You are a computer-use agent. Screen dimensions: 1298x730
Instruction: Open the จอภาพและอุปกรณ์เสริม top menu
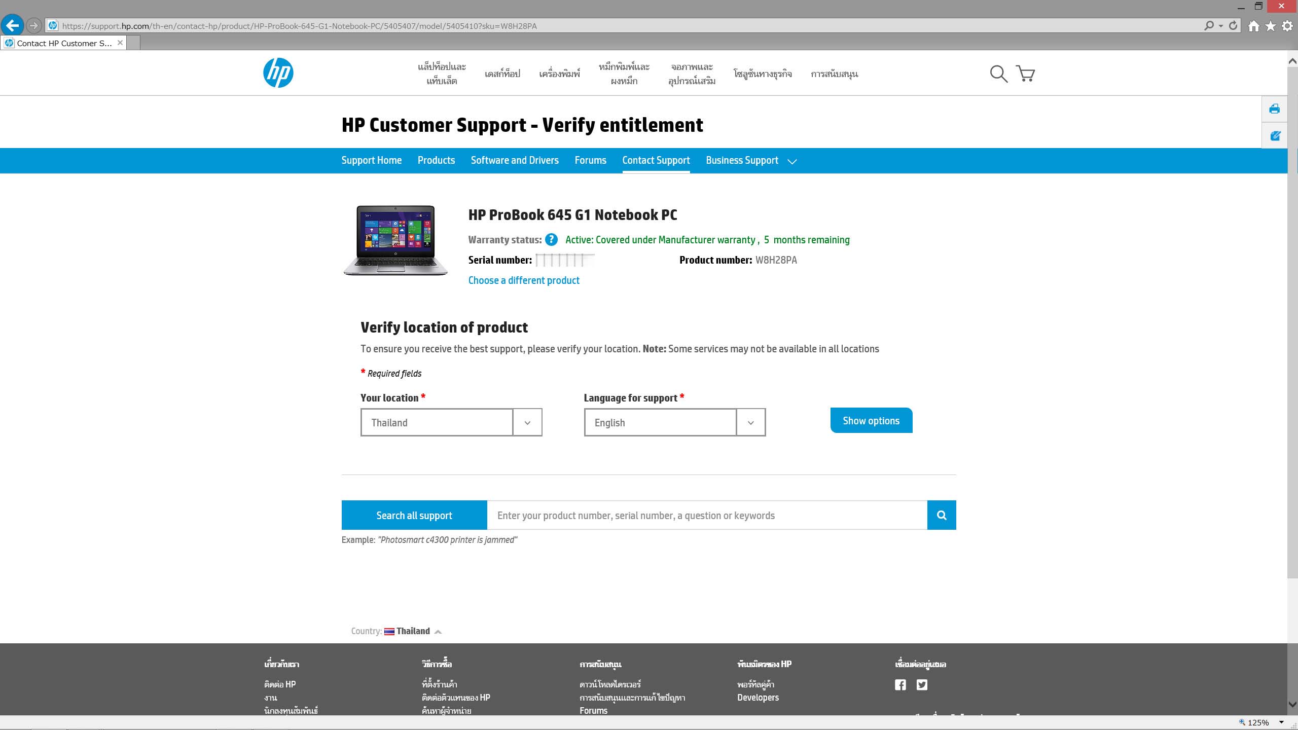692,74
